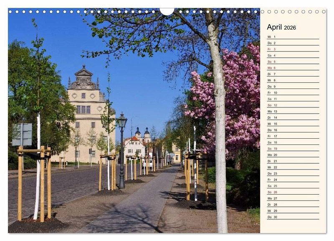This screenshot has width=334, height=241.
Task: Click the April 2026 month heading
Action: 281,28
